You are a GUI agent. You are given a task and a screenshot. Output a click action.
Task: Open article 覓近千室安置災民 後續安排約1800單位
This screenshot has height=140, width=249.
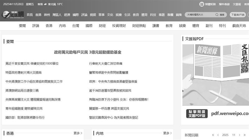(32, 63)
